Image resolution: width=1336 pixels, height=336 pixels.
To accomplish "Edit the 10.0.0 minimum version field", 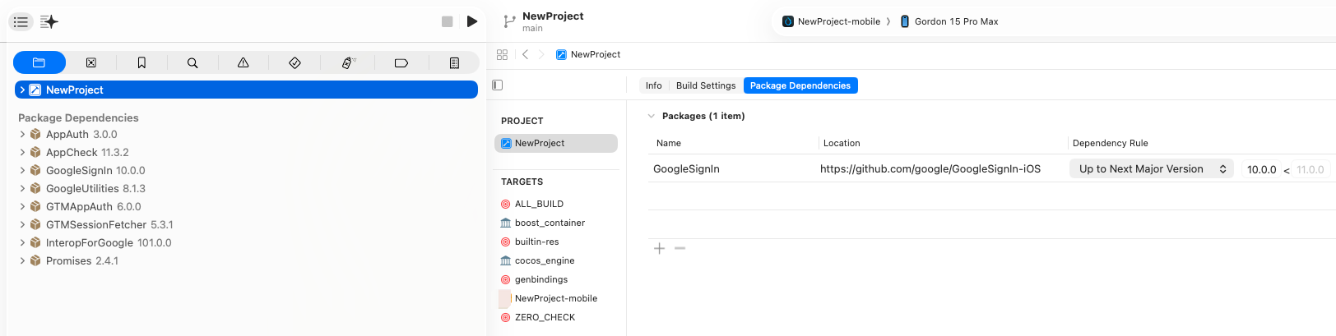I will pyautogui.click(x=1261, y=169).
